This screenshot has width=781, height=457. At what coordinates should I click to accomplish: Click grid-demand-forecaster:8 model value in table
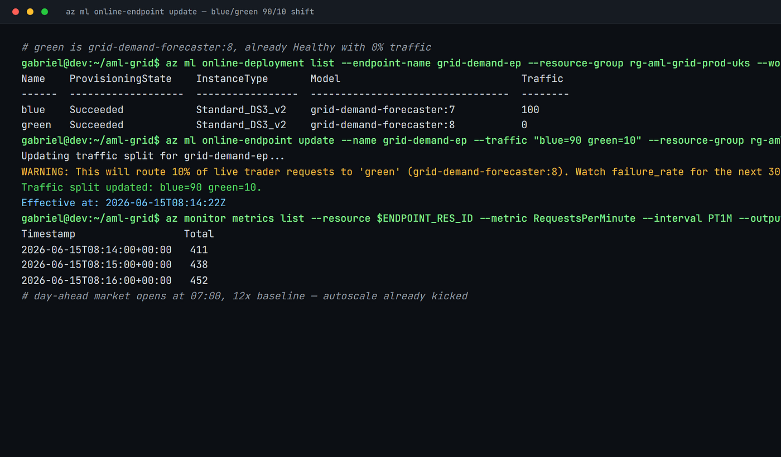383,125
